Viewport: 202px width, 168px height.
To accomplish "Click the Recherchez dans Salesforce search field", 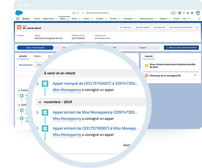I will coord(110,13).
